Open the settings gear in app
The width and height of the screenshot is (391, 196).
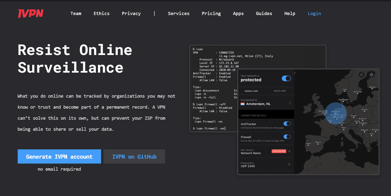coord(371,75)
